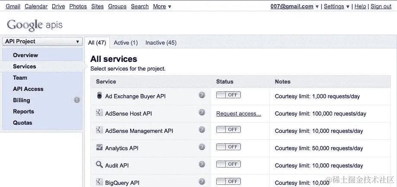Open the Sites link
This screenshot has width=397, height=187.
pos(97,6)
